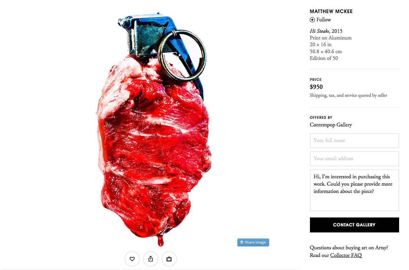Open the share arrow icon below the artwork

point(151,259)
